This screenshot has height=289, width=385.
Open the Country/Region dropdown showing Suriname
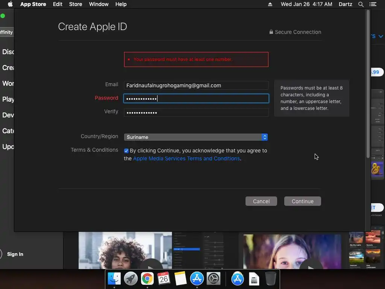pyautogui.click(x=196, y=137)
